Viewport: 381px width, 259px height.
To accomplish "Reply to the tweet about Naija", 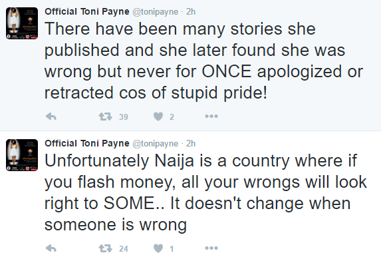I will (x=51, y=248).
